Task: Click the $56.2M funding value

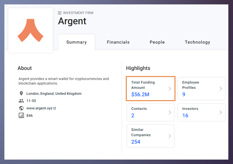Action: (x=140, y=94)
